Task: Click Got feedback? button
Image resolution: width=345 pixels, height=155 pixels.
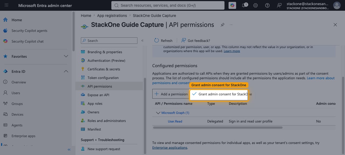Action: click(196, 41)
